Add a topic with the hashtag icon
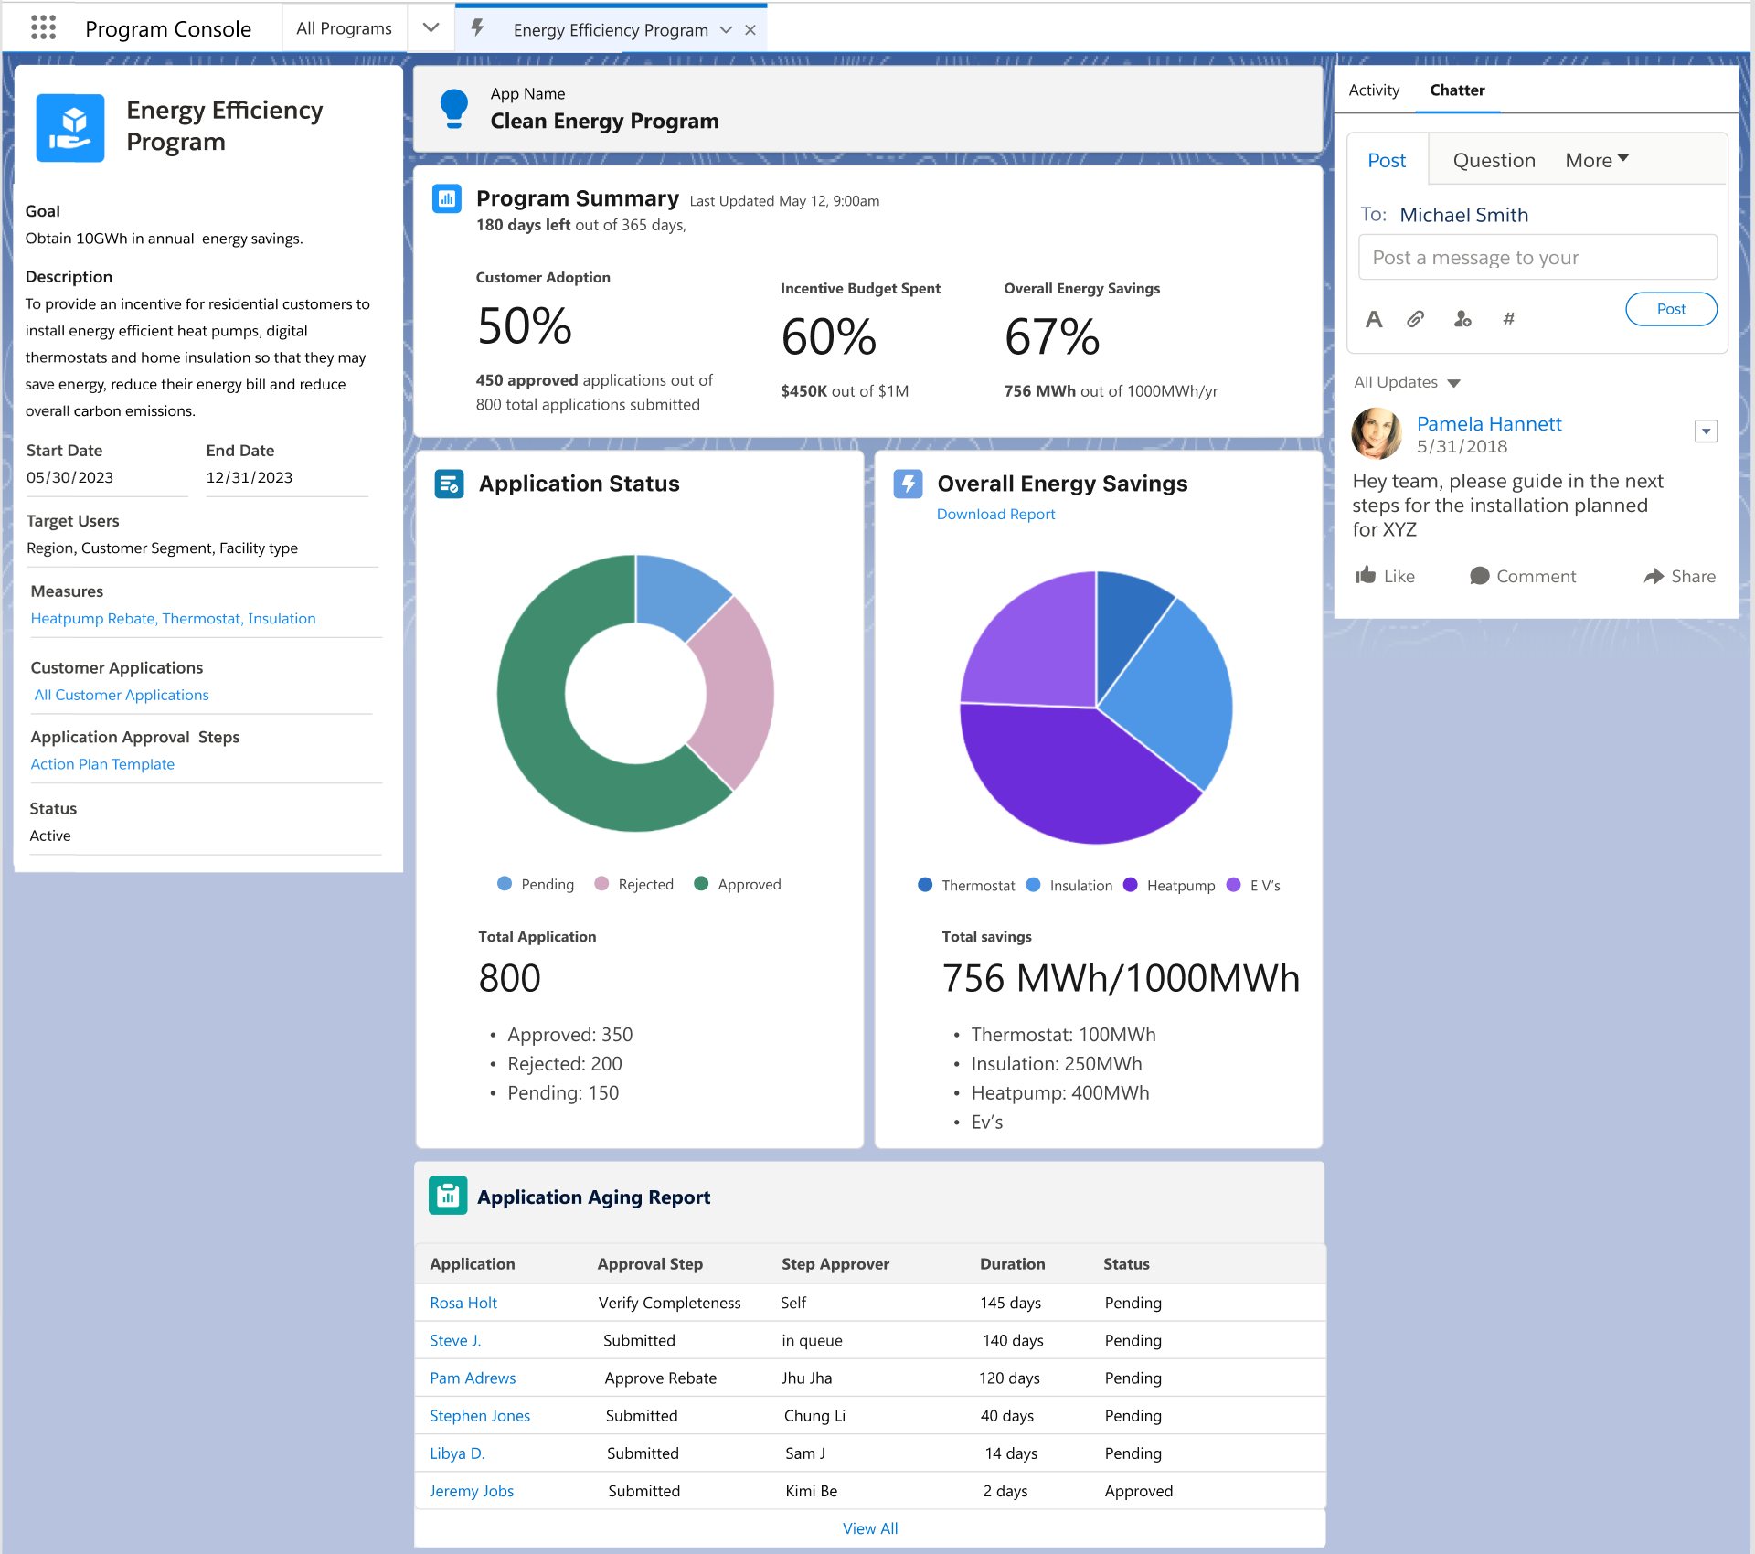The width and height of the screenshot is (1755, 1554). point(1509,318)
